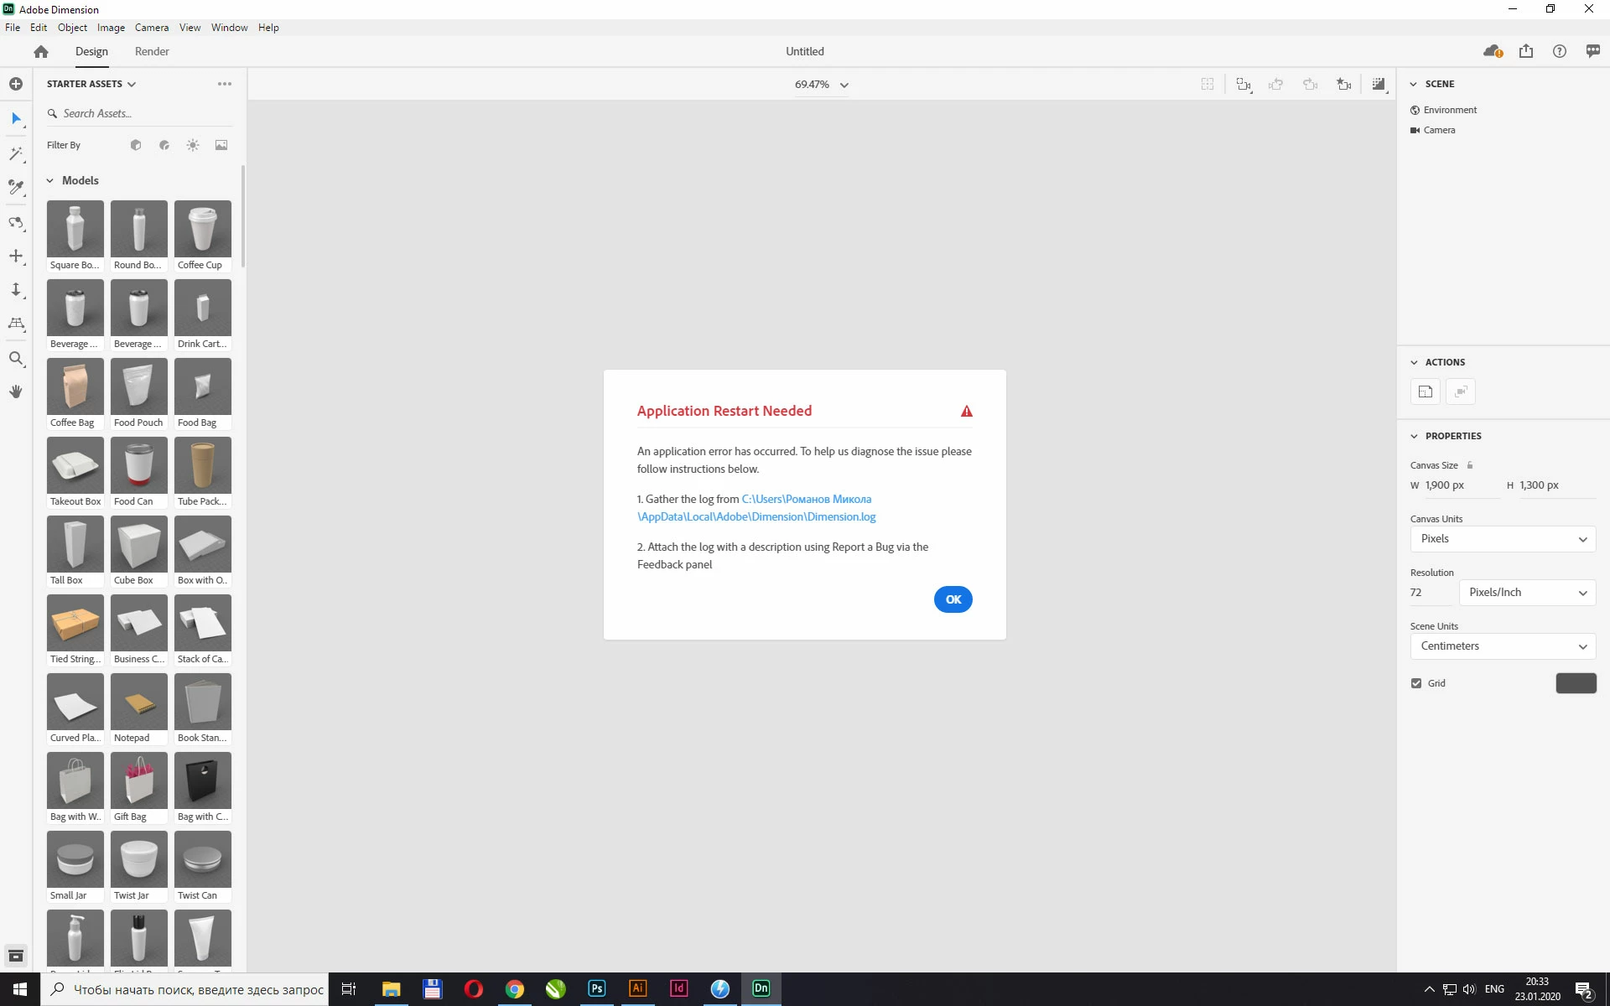1610x1006 pixels.
Task: Select the Magic Wand tool
Action: 16,153
